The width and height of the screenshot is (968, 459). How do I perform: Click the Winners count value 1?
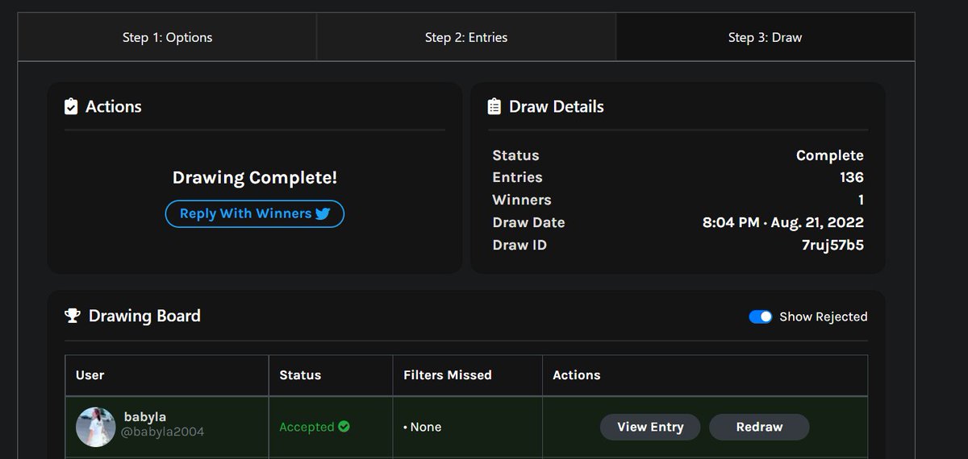[861, 200]
